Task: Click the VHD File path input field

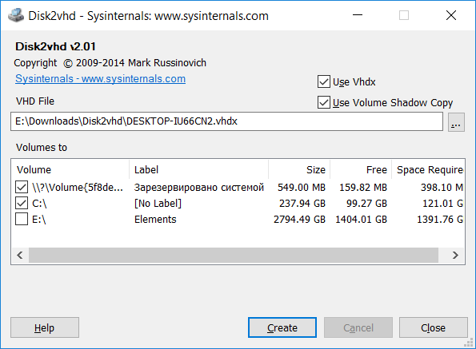Action: 226,121
